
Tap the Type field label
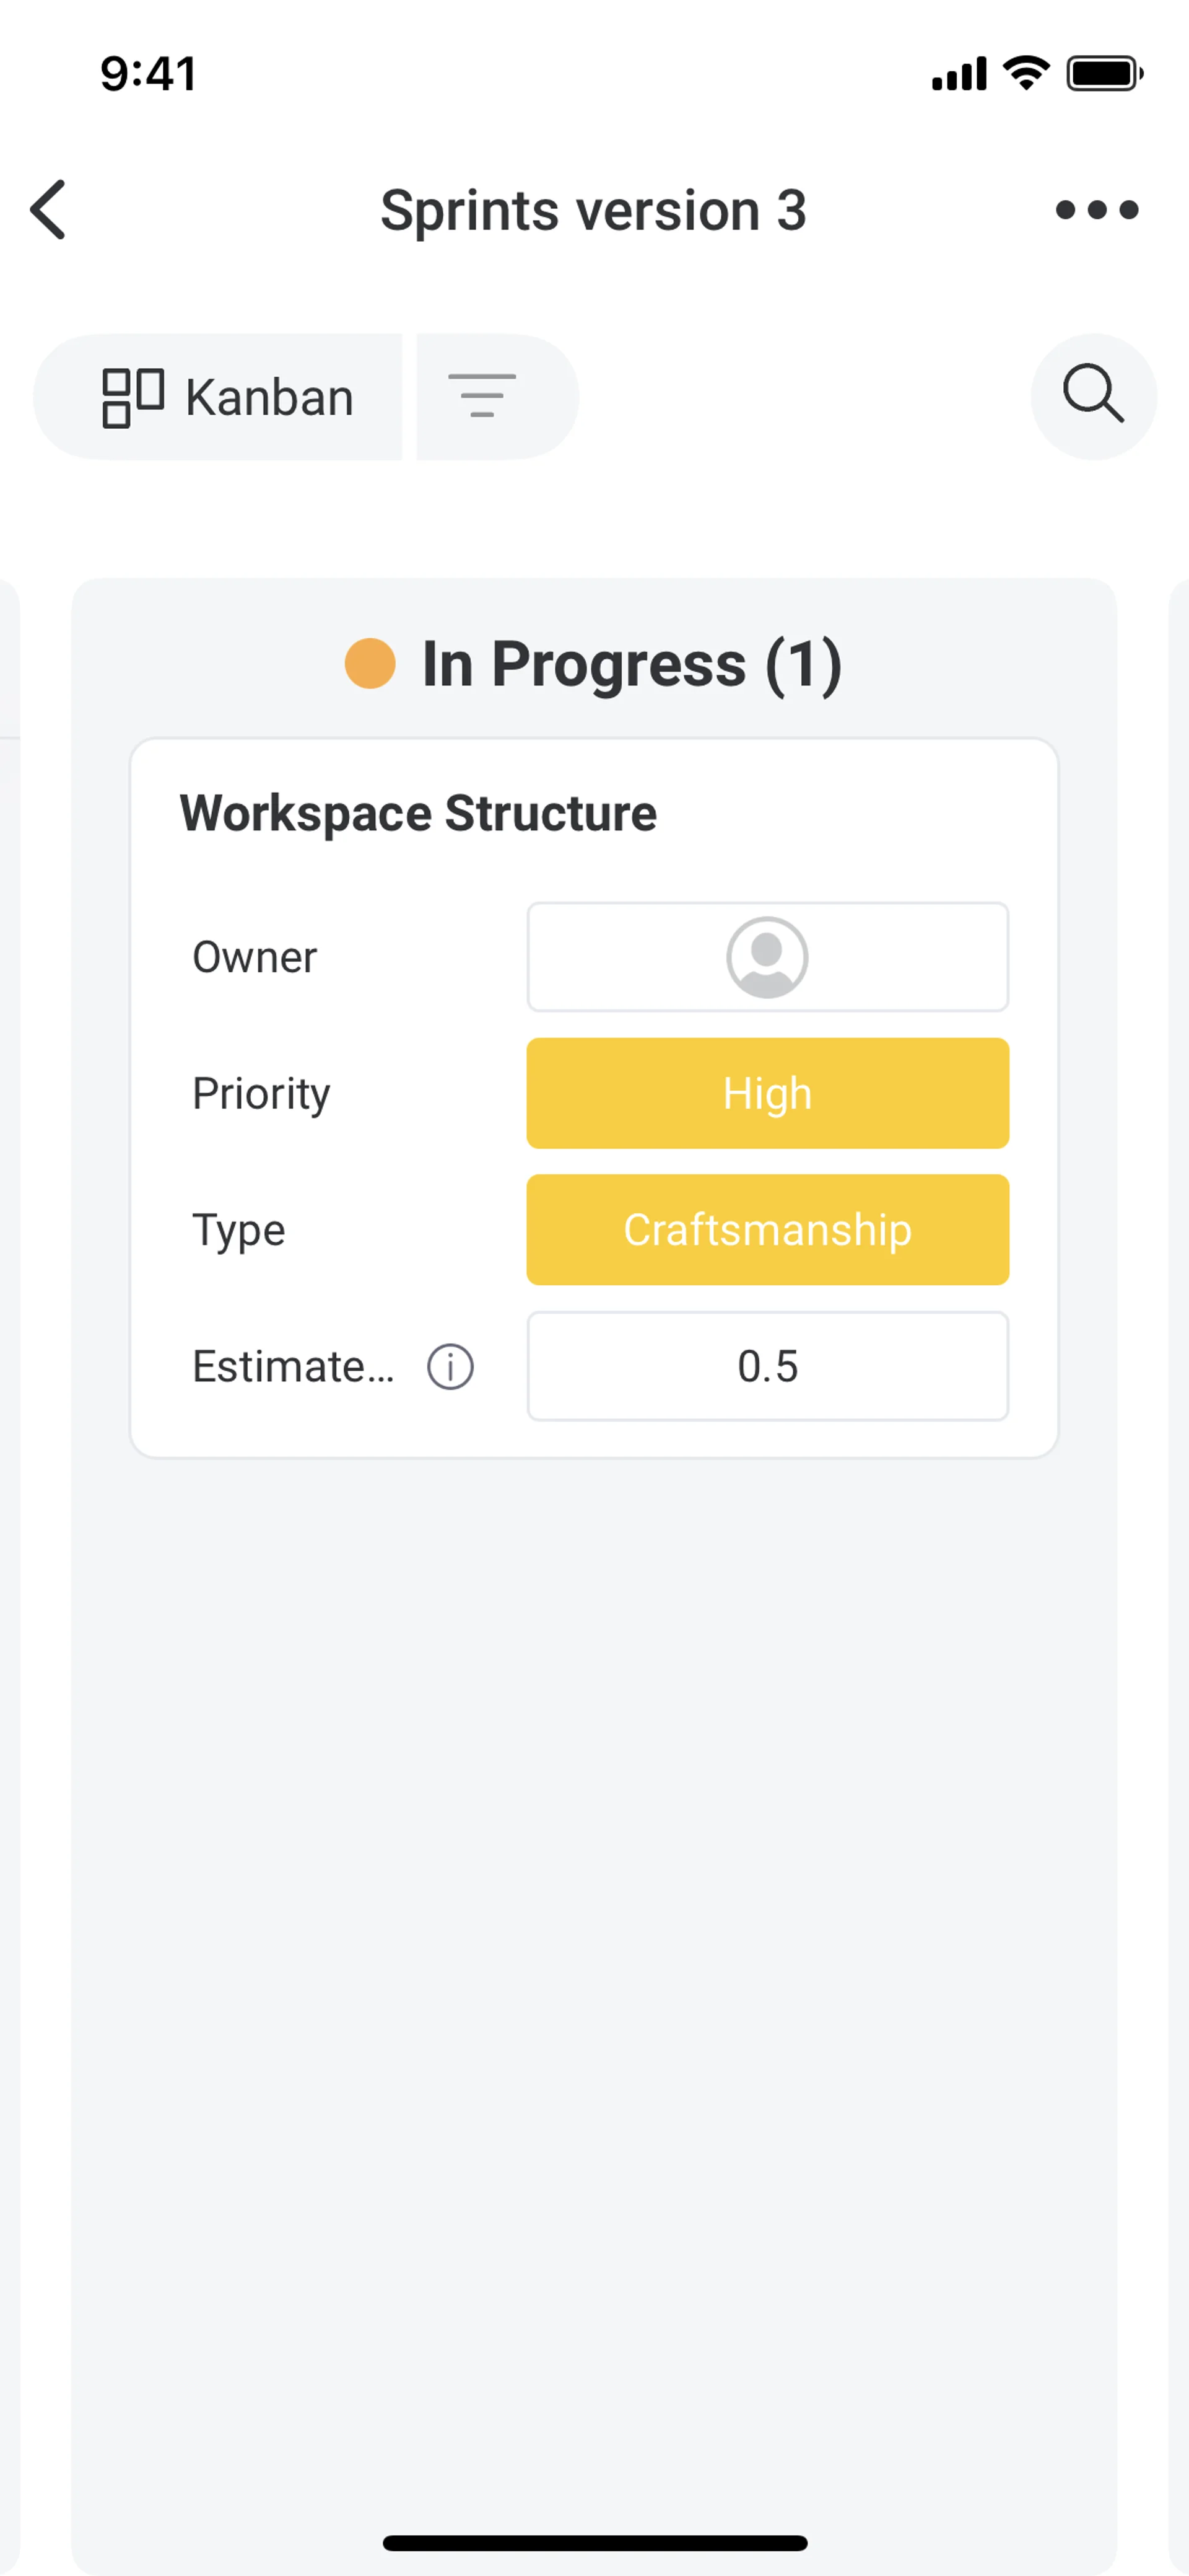pyautogui.click(x=238, y=1230)
